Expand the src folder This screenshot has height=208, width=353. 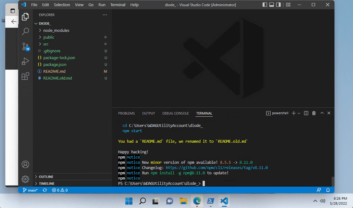[x=72, y=44]
